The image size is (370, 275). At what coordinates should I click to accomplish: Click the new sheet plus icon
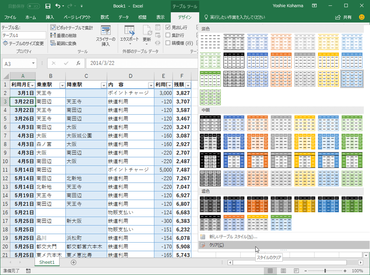(x=73, y=262)
